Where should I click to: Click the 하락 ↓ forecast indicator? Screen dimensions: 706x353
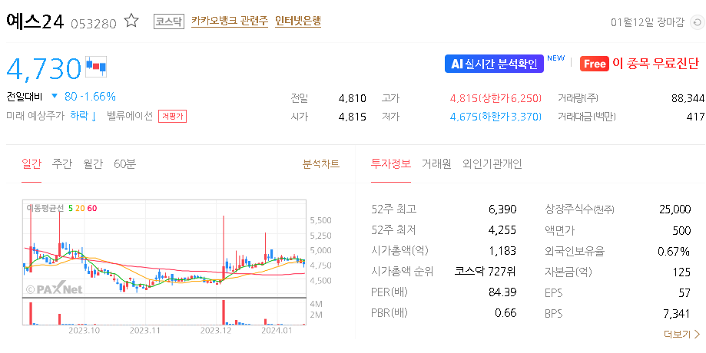point(84,116)
